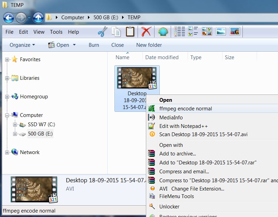Expand the 500 GB (E:) drive node
The image size is (278, 217).
point(15,134)
